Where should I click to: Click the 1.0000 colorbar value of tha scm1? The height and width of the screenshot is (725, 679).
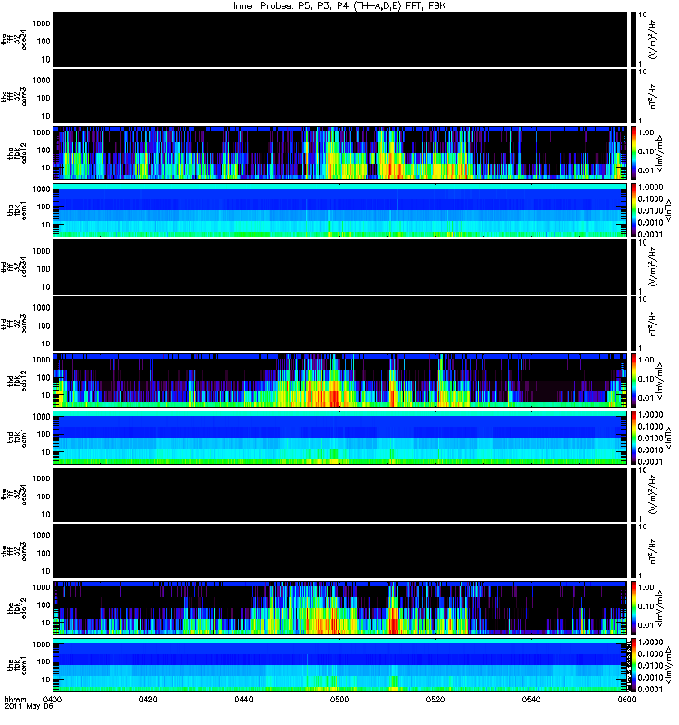pyautogui.click(x=650, y=187)
